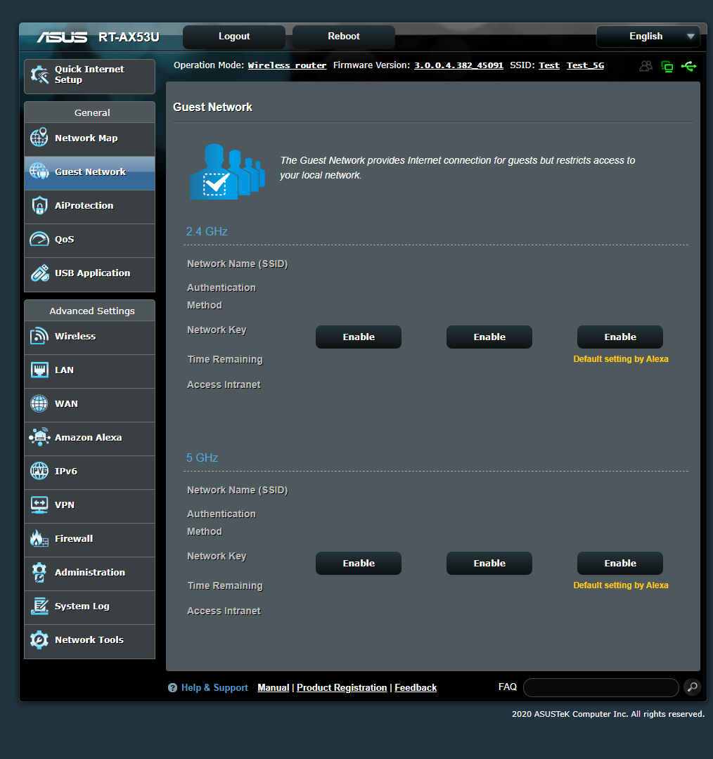The height and width of the screenshot is (759, 713).
Task: Open the Network Map page
Action: click(89, 138)
